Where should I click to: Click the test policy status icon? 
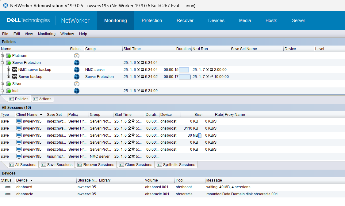point(77,90)
